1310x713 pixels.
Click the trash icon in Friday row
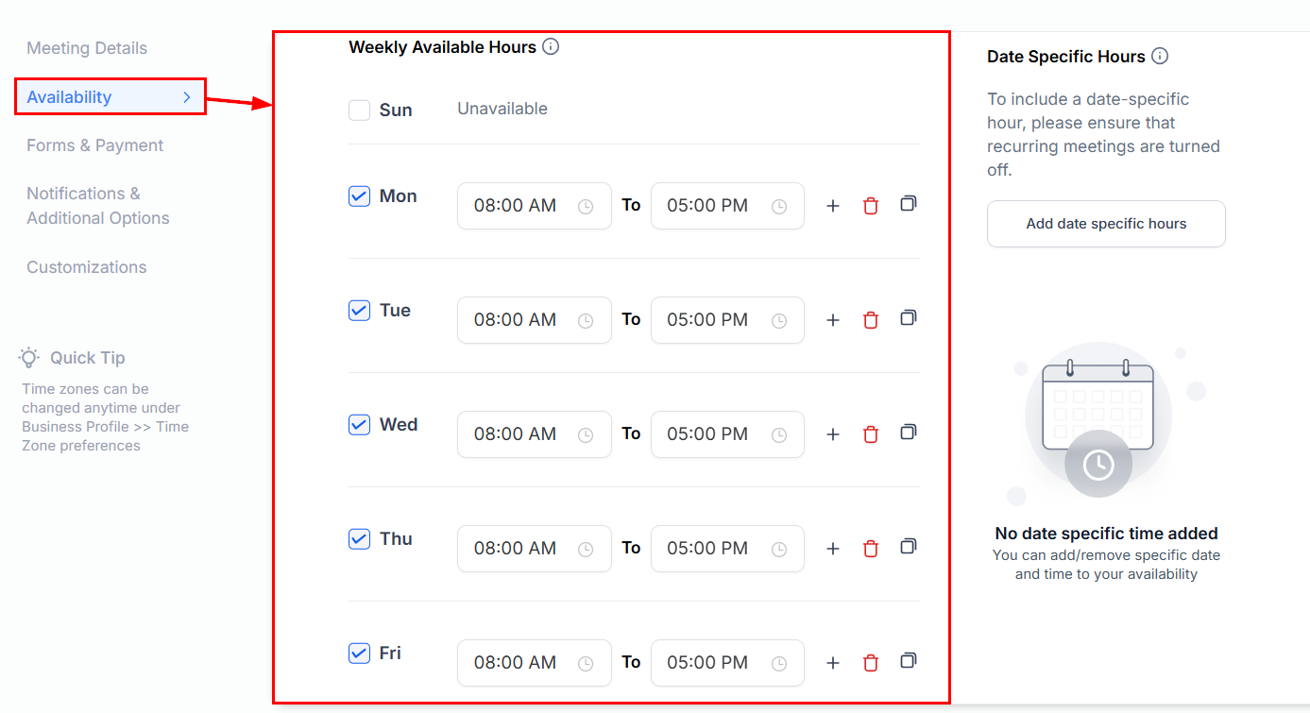click(x=871, y=663)
